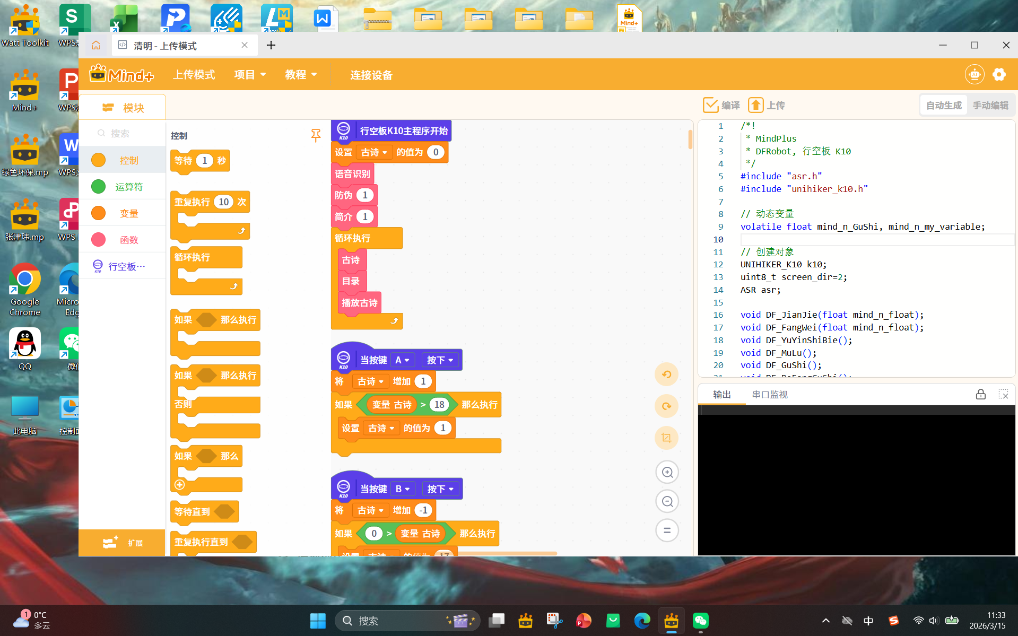The image size is (1018, 636).
Task: Switch code view to 手动编辑
Action: pyautogui.click(x=990, y=106)
